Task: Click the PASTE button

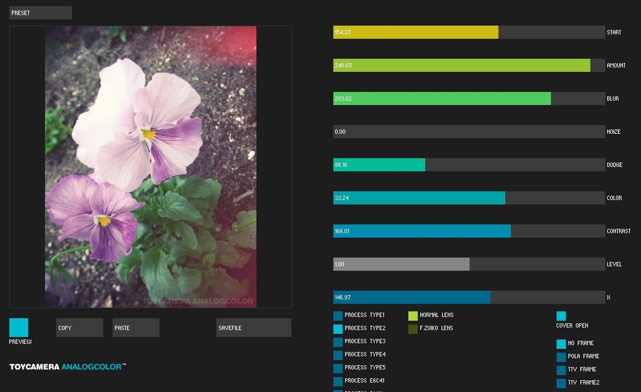Action: pyautogui.click(x=136, y=328)
